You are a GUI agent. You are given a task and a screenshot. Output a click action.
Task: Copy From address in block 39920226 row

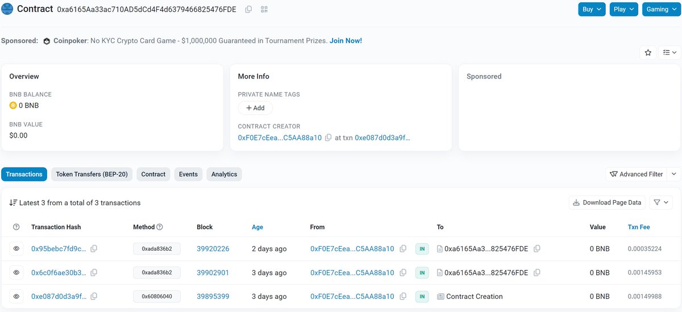(403, 248)
